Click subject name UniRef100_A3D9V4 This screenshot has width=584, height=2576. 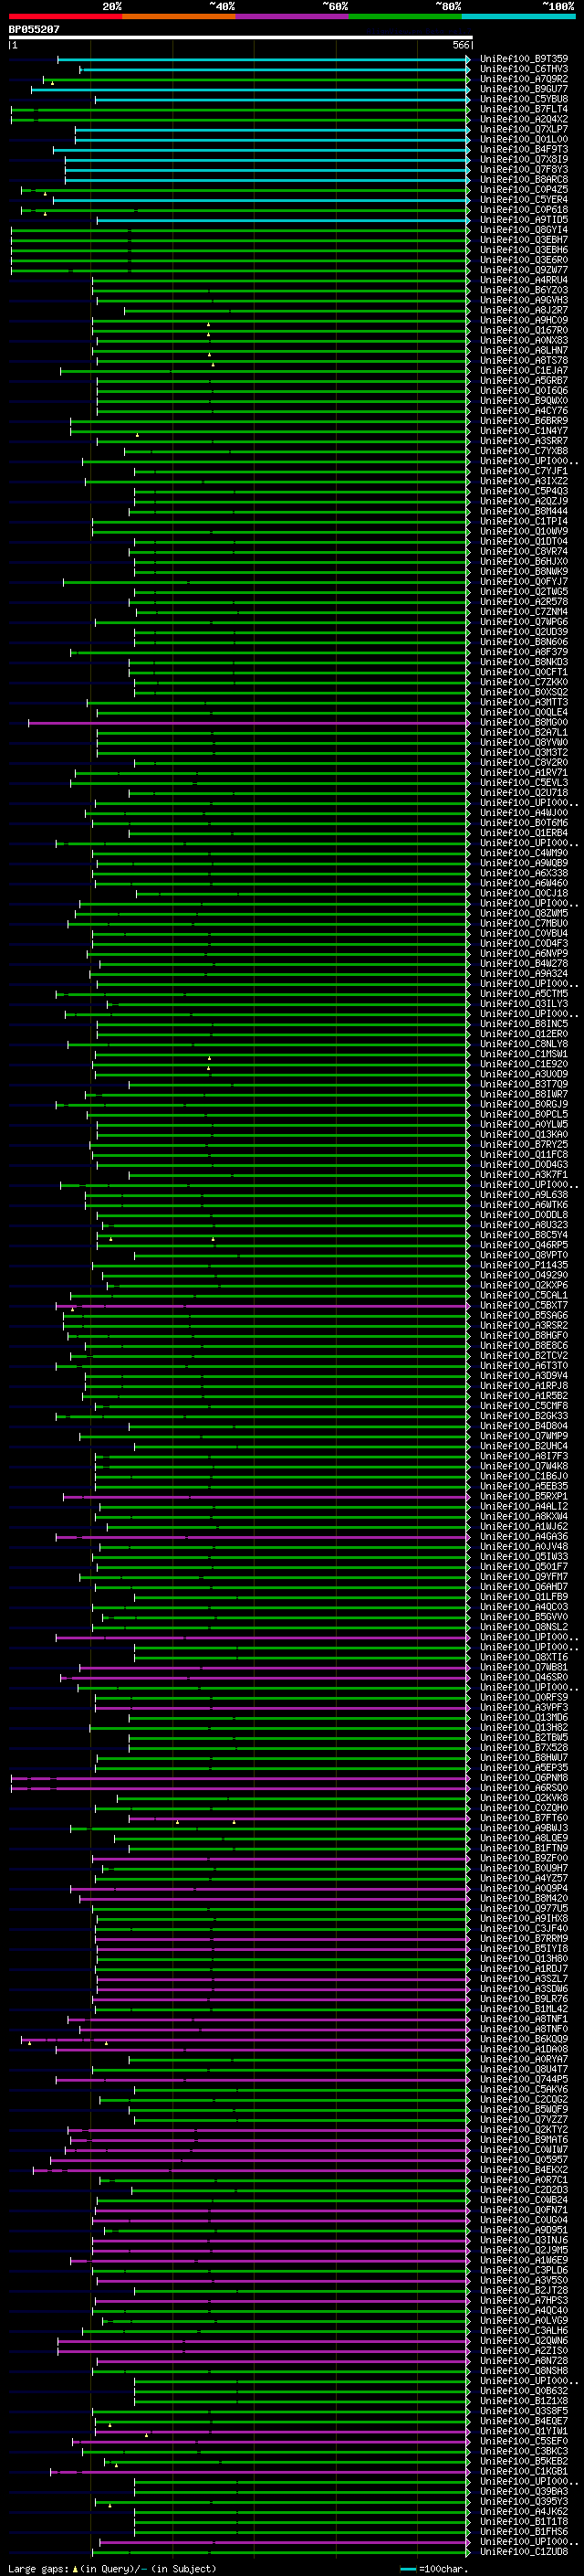click(x=524, y=1376)
